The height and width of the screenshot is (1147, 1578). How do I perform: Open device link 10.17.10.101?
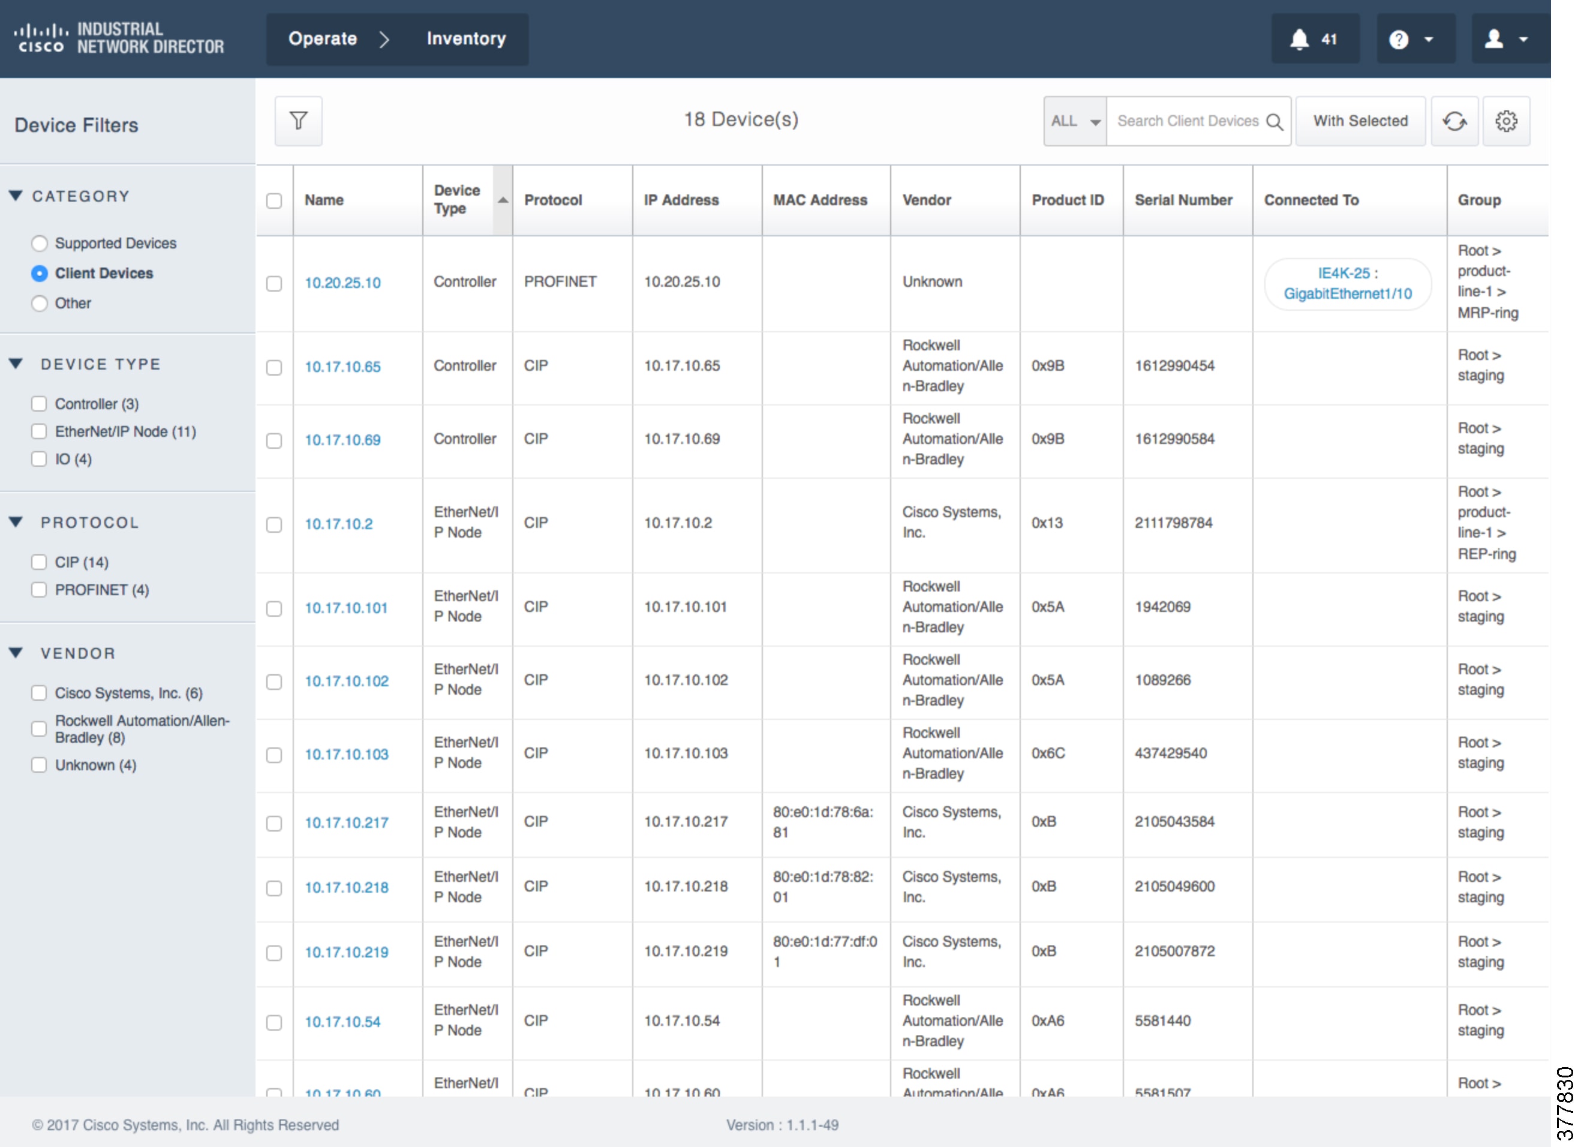(346, 608)
